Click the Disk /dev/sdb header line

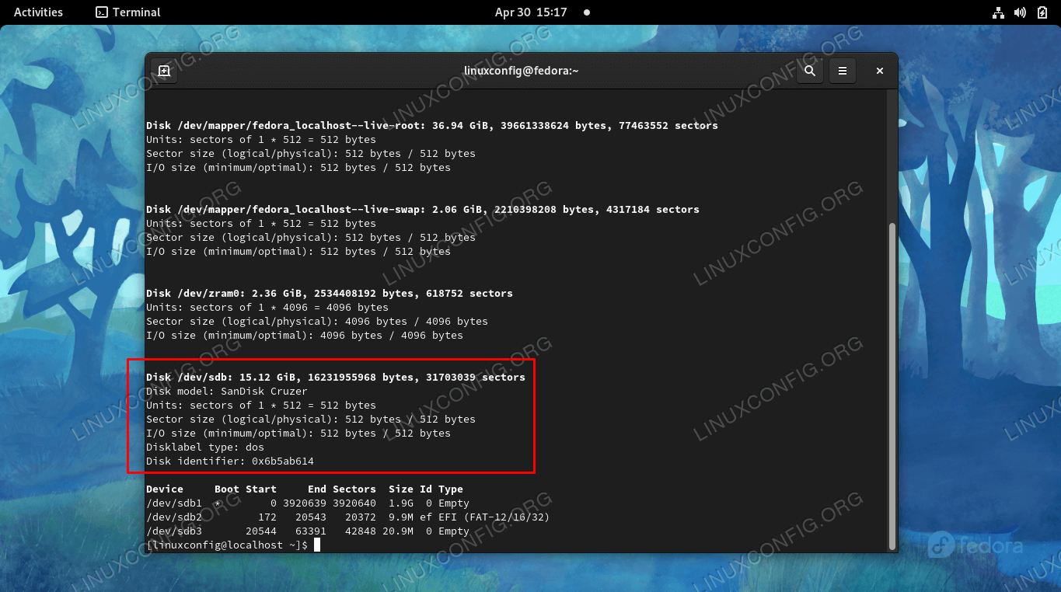point(335,378)
